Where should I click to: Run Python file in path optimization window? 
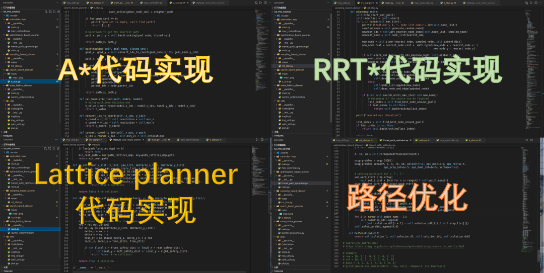pos(527,140)
